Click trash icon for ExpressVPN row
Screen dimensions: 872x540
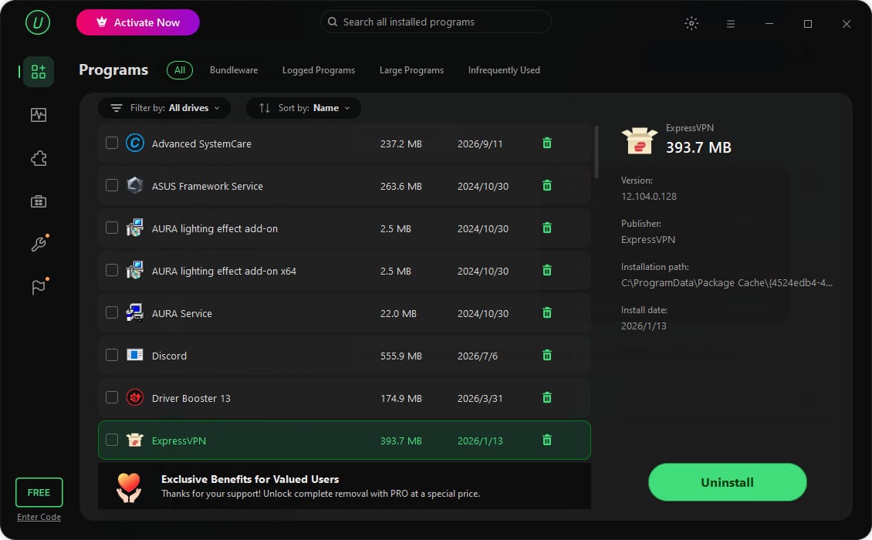(547, 440)
